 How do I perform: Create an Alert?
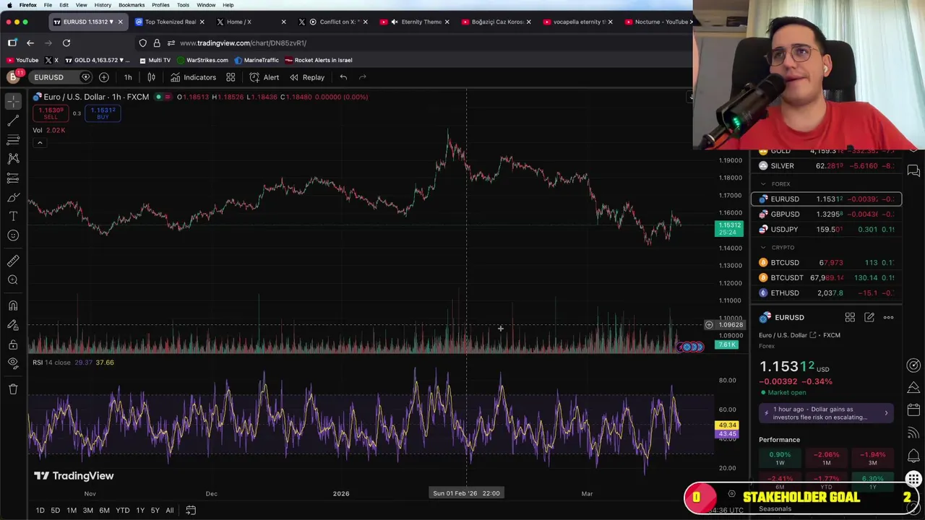pos(264,77)
